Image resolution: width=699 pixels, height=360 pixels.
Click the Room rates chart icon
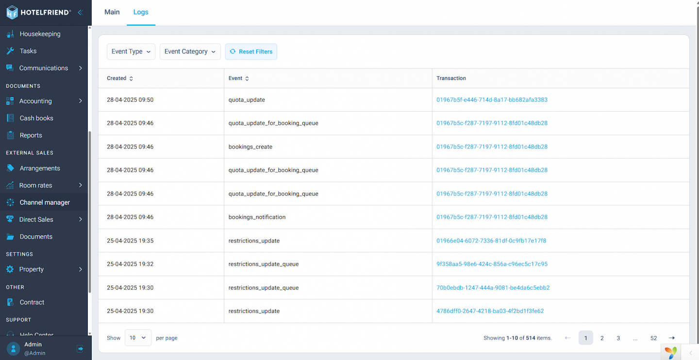pyautogui.click(x=10, y=185)
